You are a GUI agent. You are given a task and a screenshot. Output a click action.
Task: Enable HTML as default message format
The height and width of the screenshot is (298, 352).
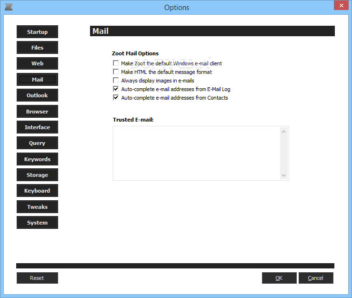click(x=116, y=72)
